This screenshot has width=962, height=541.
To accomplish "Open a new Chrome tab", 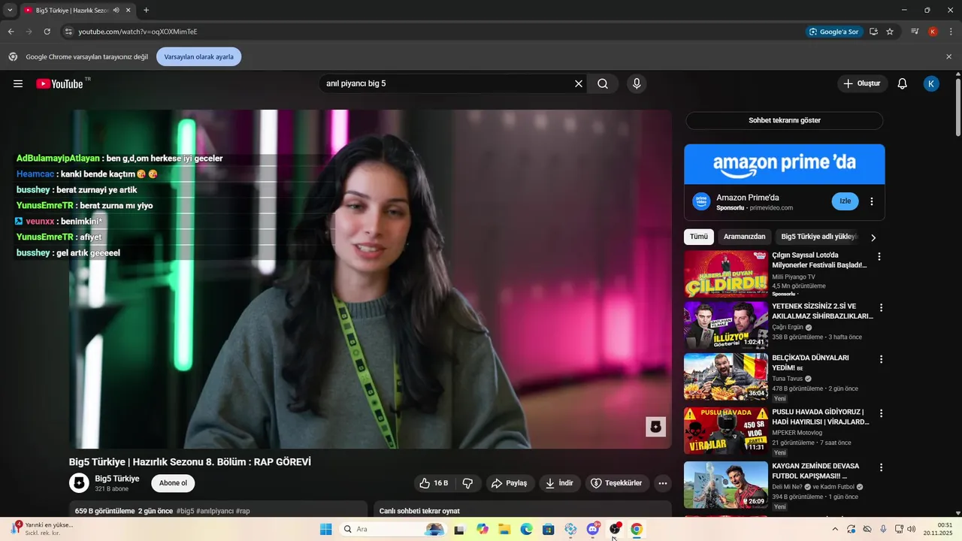I will coord(146,11).
